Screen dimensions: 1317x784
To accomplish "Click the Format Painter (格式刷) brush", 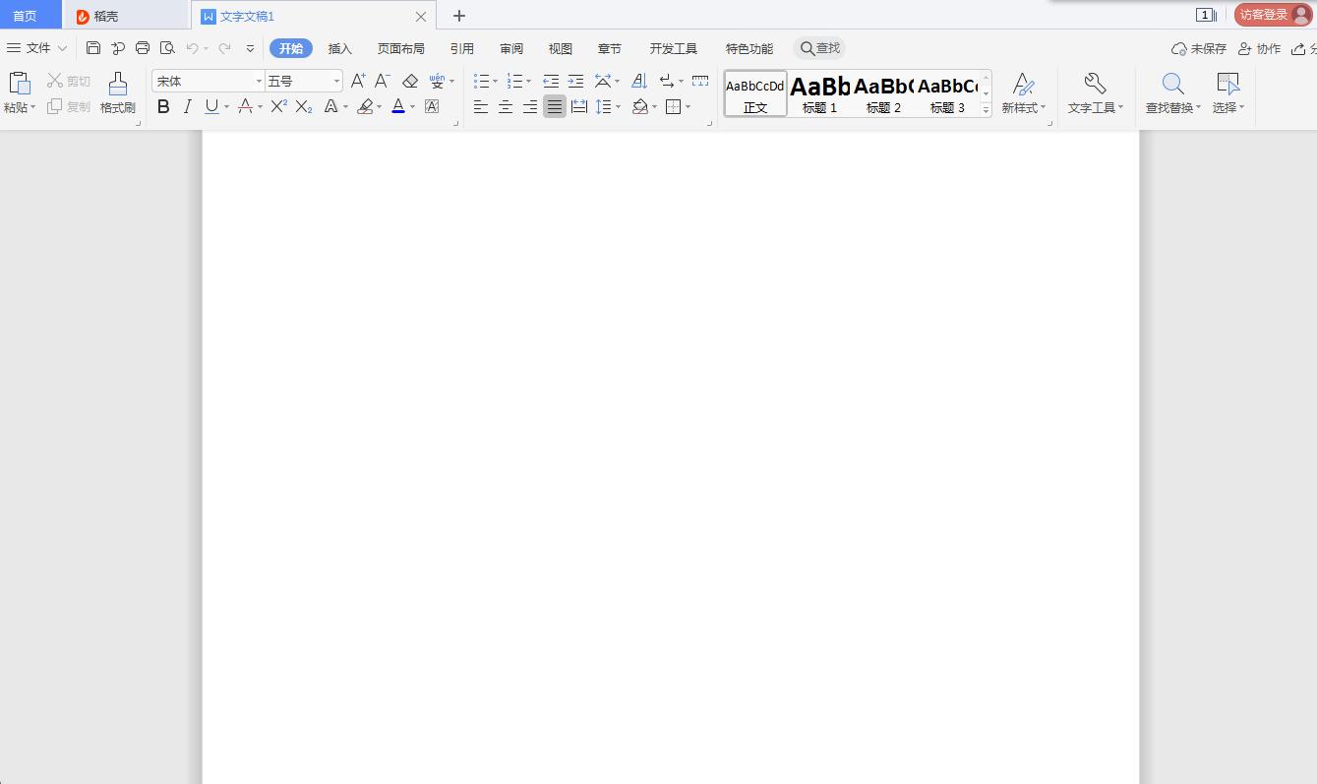I will pos(118,93).
